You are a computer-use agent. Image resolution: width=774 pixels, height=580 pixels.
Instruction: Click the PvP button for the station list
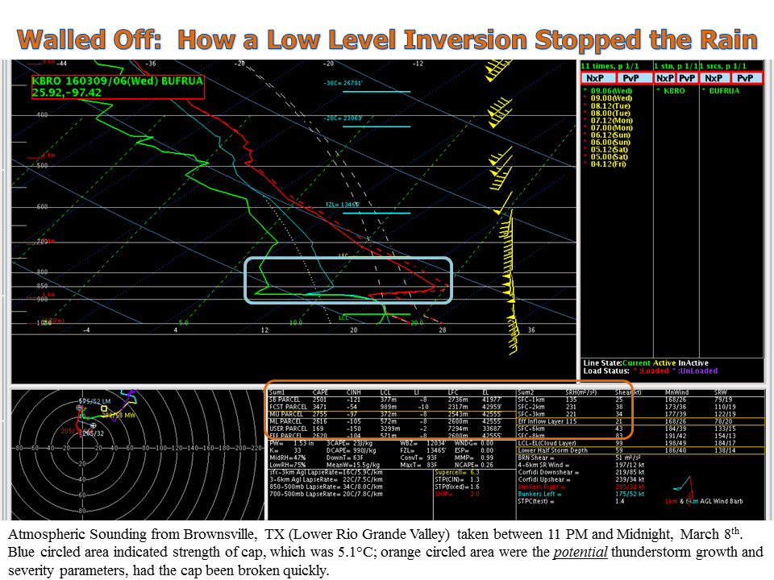point(687,78)
